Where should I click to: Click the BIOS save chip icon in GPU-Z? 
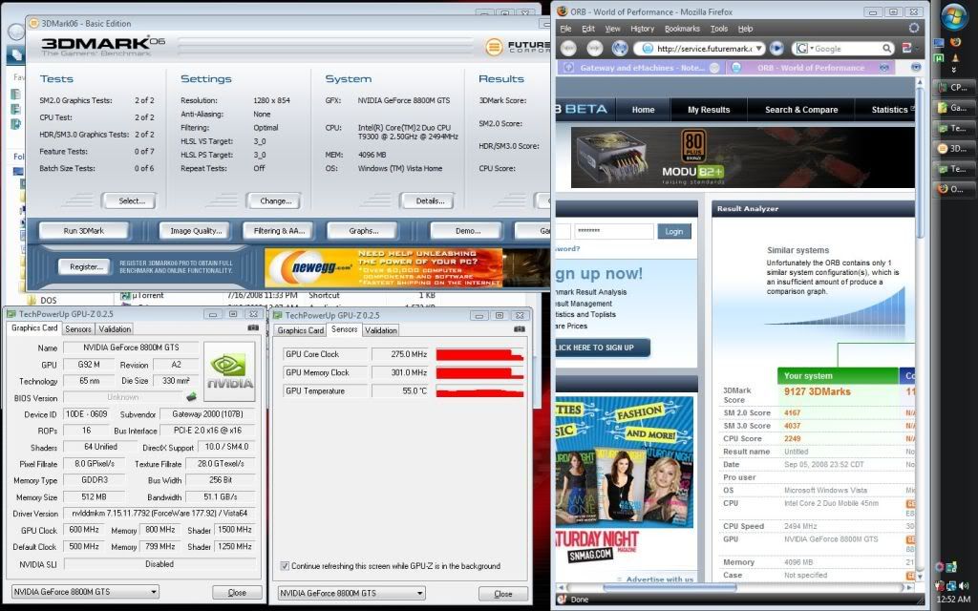[191, 396]
